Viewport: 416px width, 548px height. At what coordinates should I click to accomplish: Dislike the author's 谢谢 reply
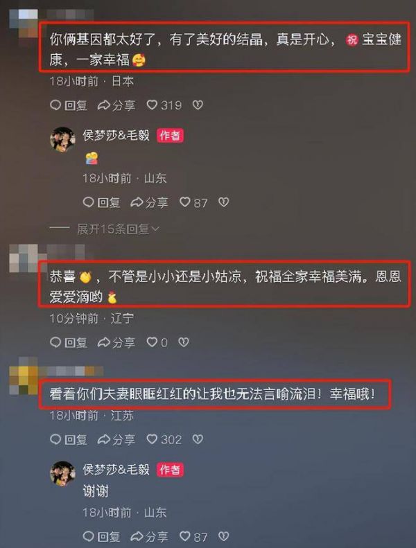point(223,536)
